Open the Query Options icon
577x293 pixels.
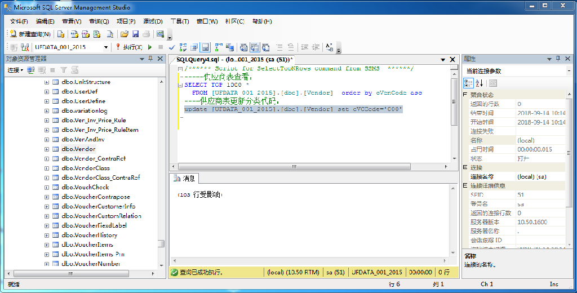click(x=194, y=47)
